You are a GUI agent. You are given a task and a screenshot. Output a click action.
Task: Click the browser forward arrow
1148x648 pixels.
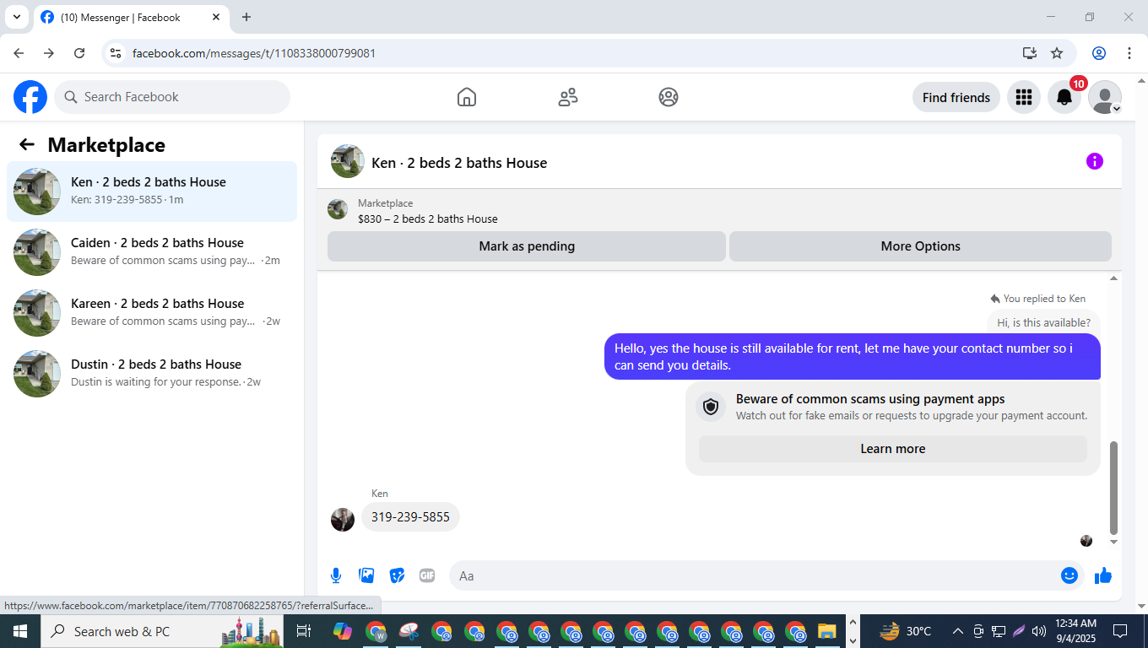[49, 53]
